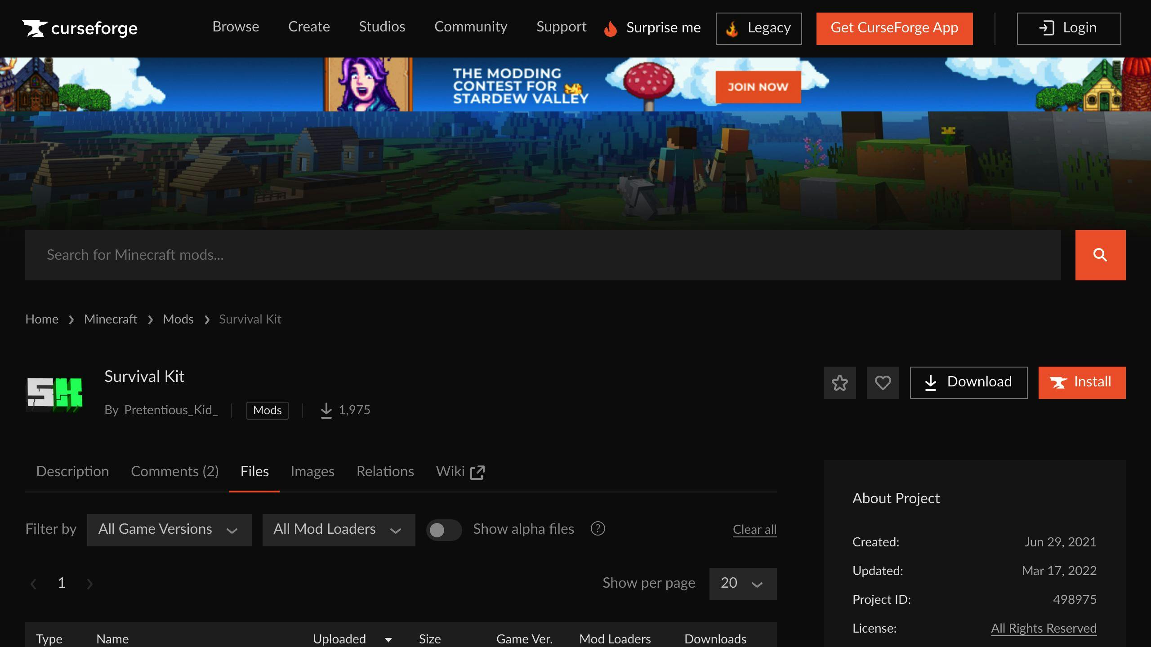The width and height of the screenshot is (1151, 647).
Task: Open Show per page 20 dropdown
Action: tap(743, 584)
